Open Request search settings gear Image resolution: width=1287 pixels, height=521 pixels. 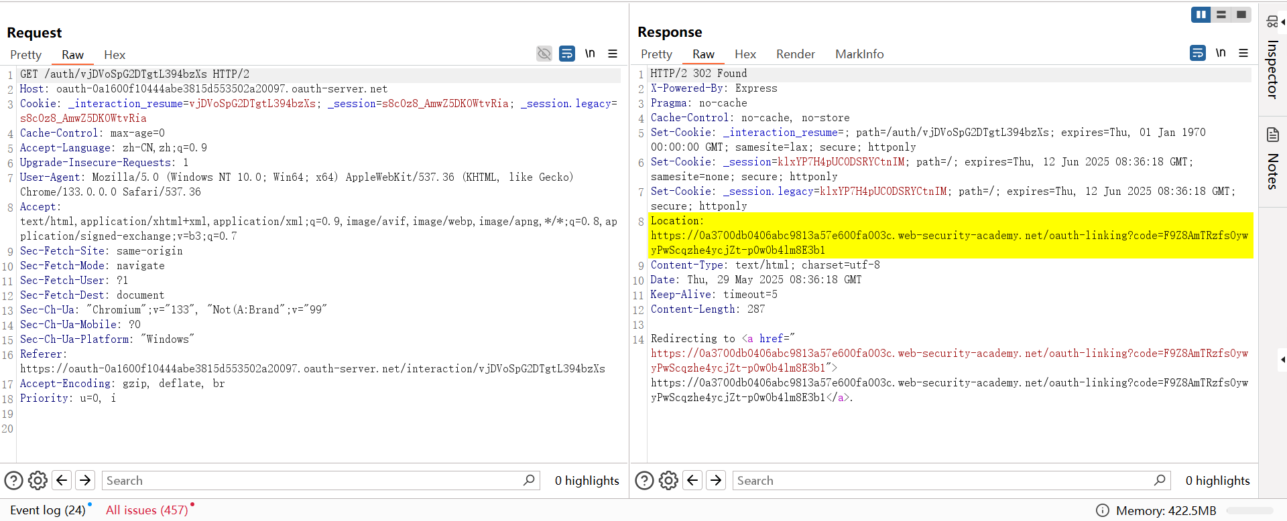coord(38,480)
